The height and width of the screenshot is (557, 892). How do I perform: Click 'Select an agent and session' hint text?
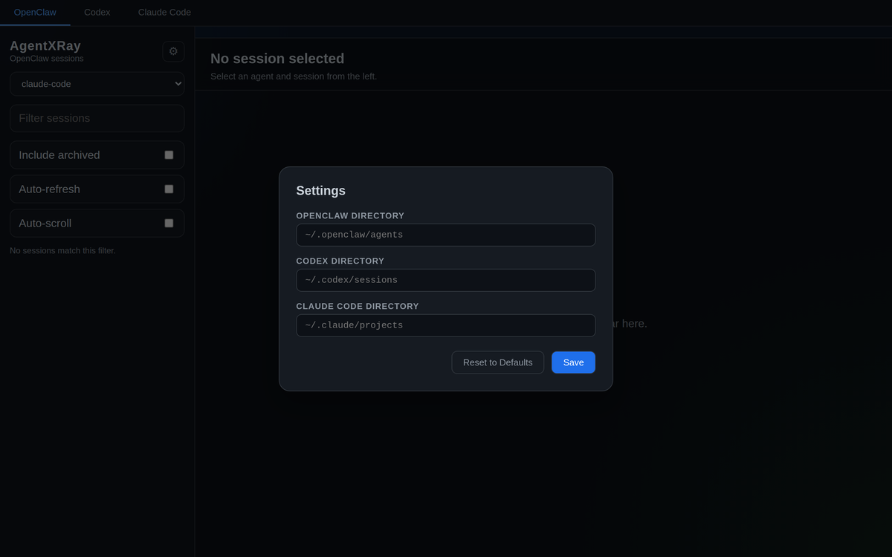[294, 76]
